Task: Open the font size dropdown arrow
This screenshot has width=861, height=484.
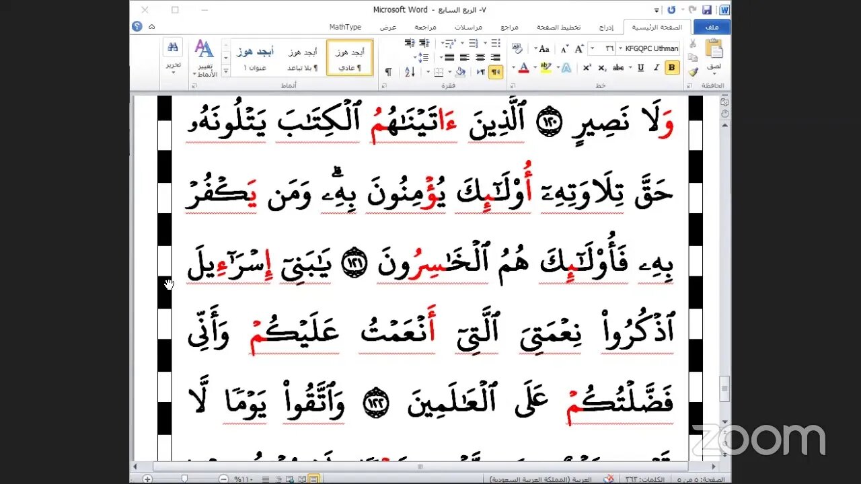Action: click(x=592, y=48)
